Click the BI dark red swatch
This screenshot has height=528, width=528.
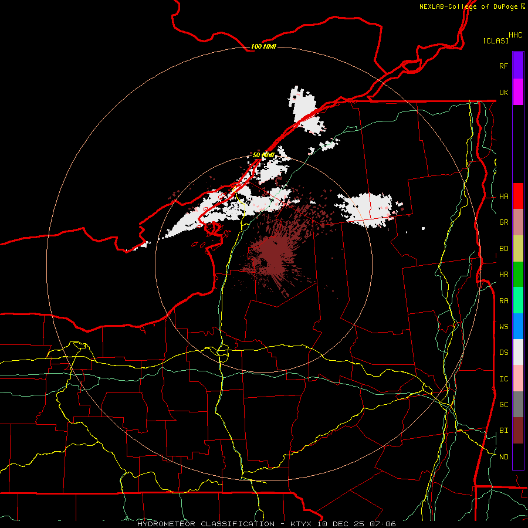518,431
